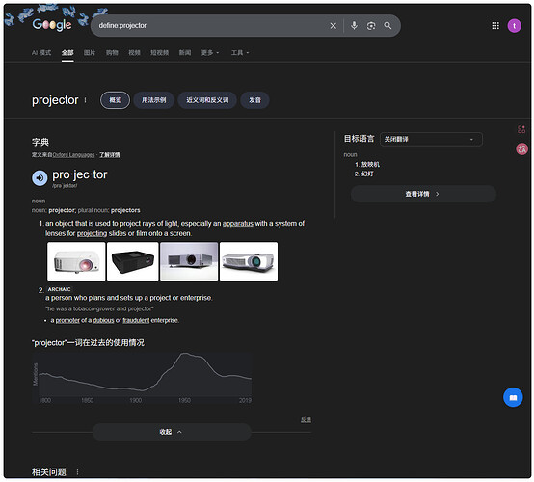
Task: Select the 用法示例 chip
Action: click(153, 100)
